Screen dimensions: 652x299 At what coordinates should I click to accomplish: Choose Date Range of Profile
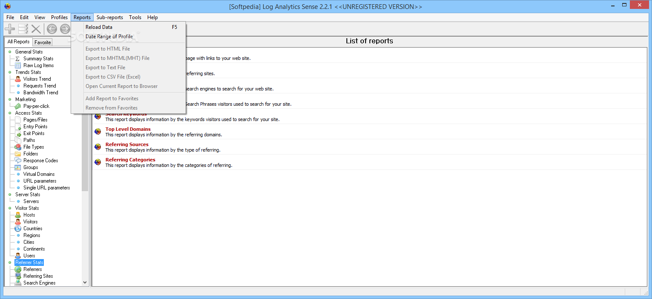coord(128,37)
